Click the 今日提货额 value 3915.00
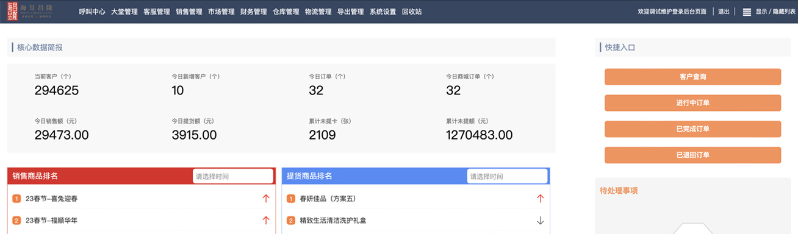The height and width of the screenshot is (234, 798). [x=194, y=135]
